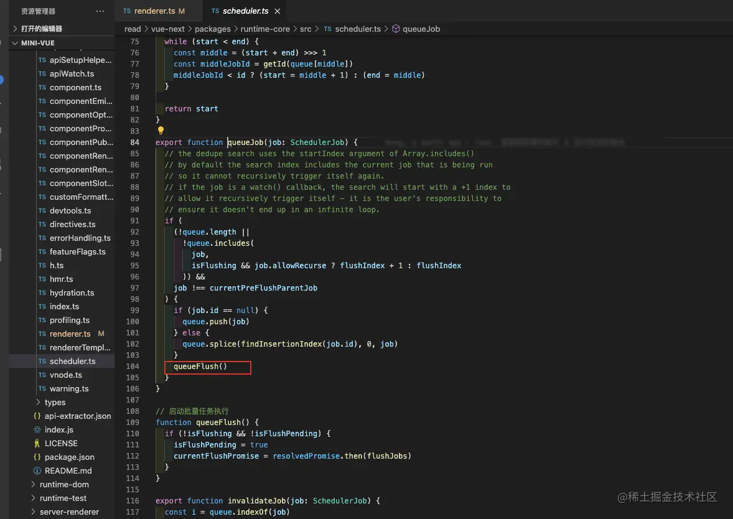The width and height of the screenshot is (733, 519).
Task: Open errorHandling.ts file
Action: [x=80, y=238]
